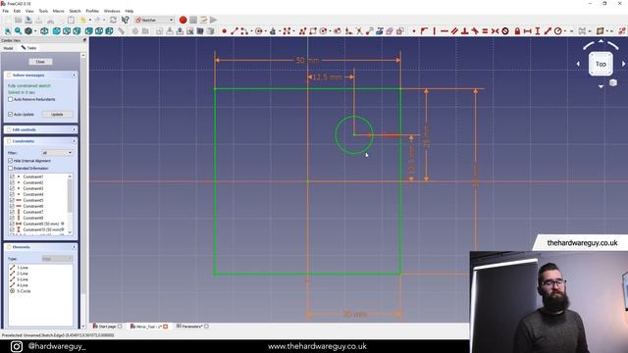Select the trim edge tool
This screenshot has height=353, width=628.
359,30
